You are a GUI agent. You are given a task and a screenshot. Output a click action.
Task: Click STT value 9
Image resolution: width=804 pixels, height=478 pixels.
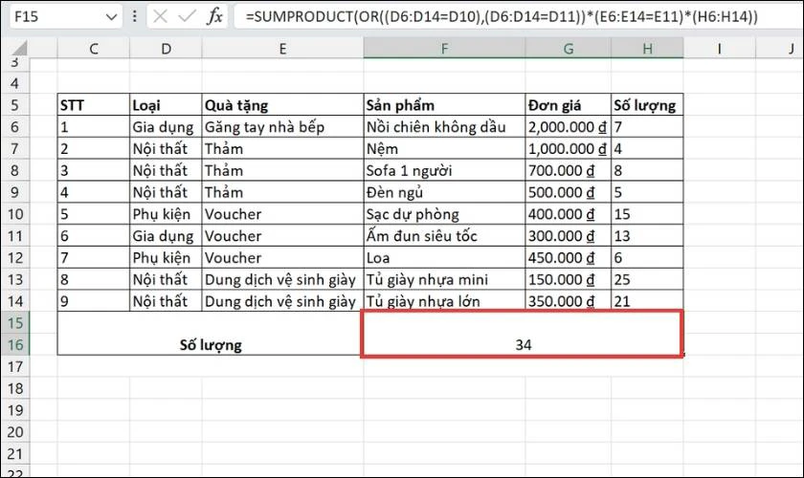[x=94, y=301]
